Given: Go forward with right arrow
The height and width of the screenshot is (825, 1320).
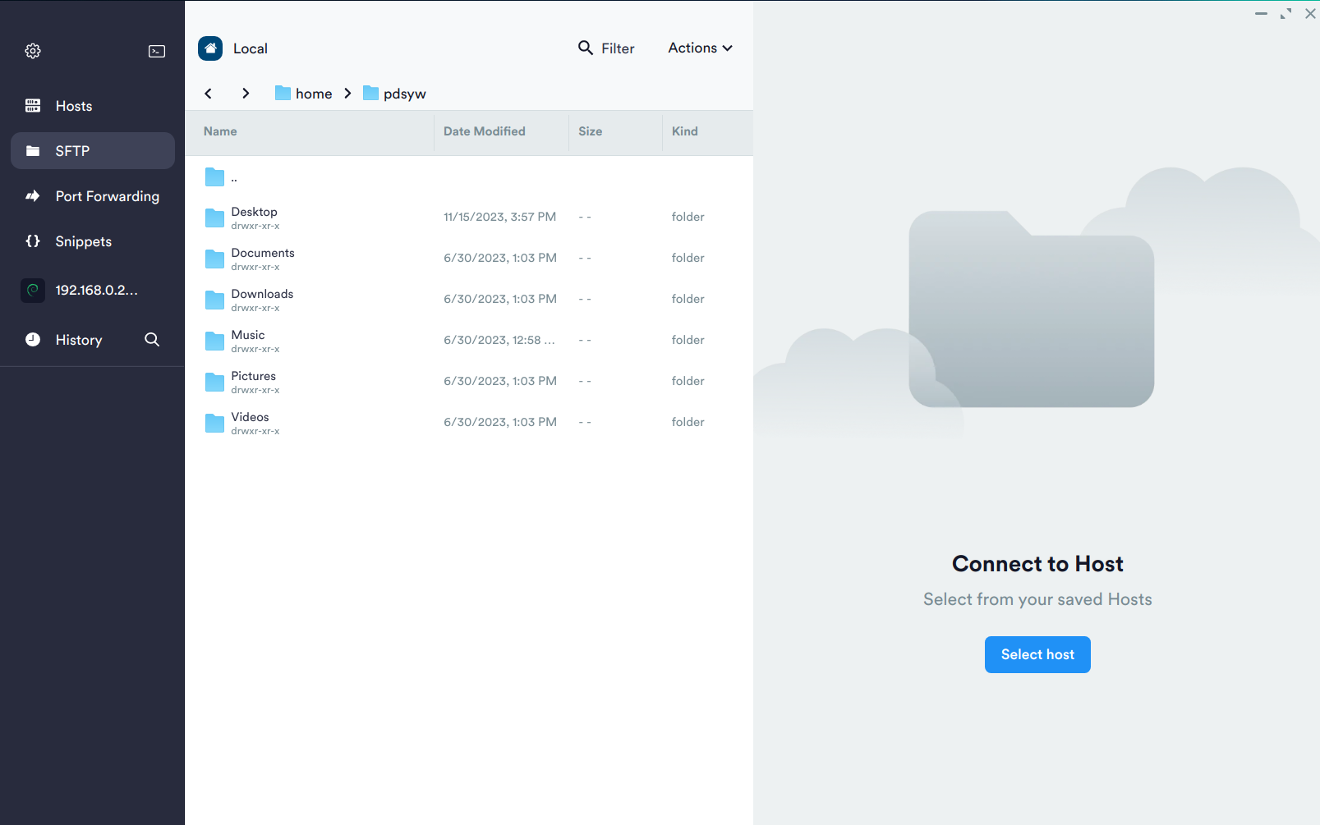Looking at the screenshot, I should [x=246, y=94].
